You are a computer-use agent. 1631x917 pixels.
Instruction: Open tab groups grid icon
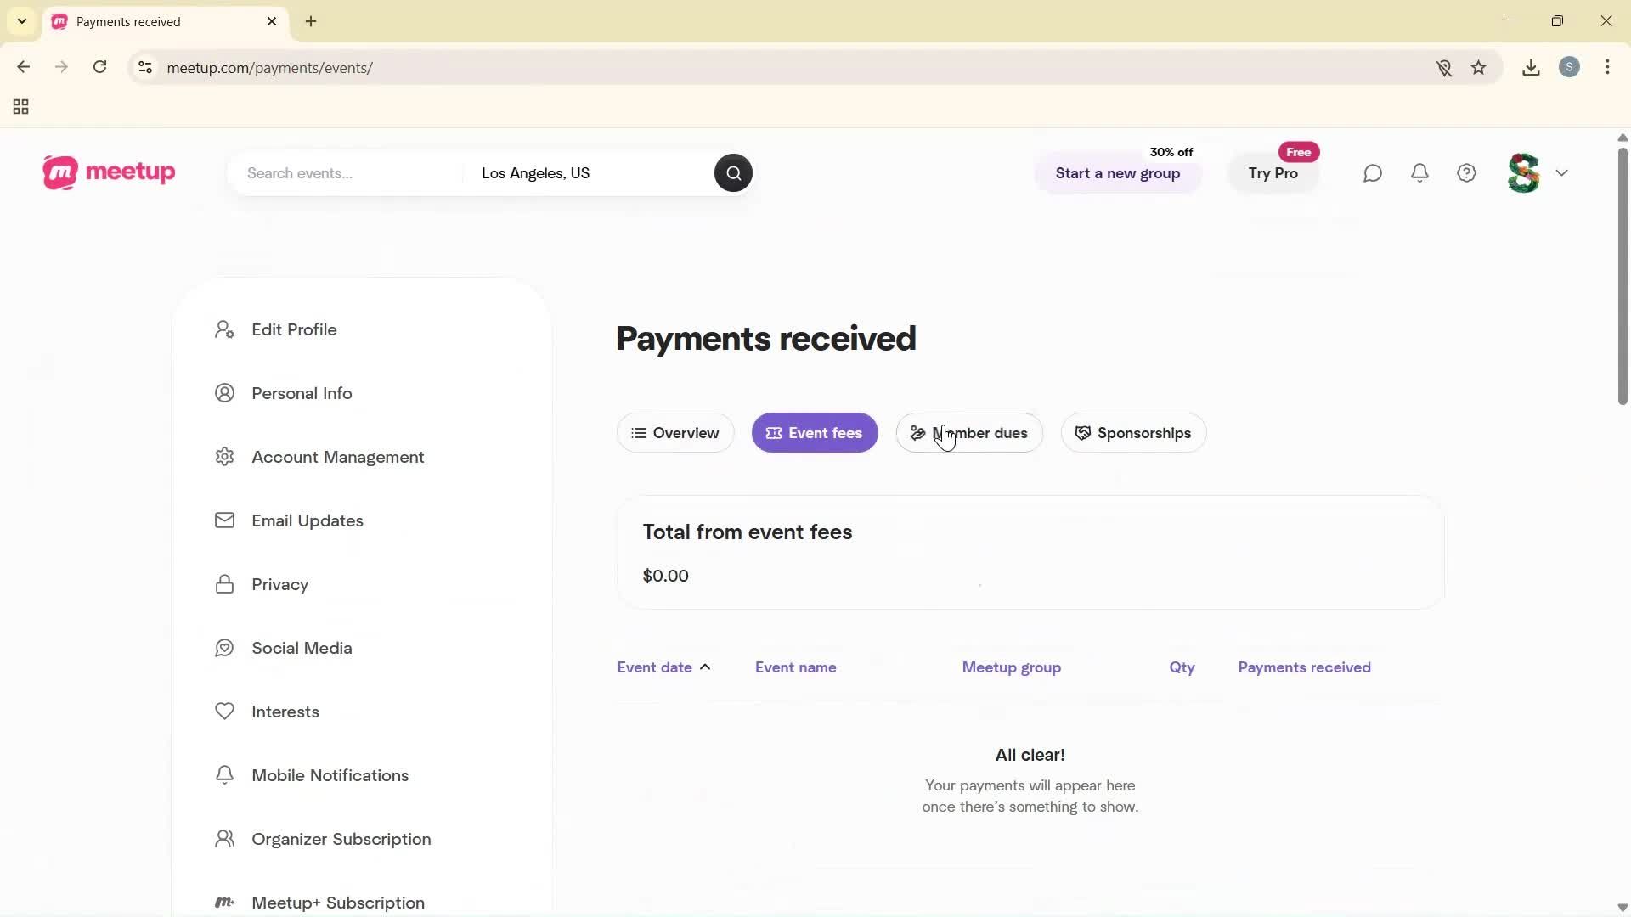(21, 107)
